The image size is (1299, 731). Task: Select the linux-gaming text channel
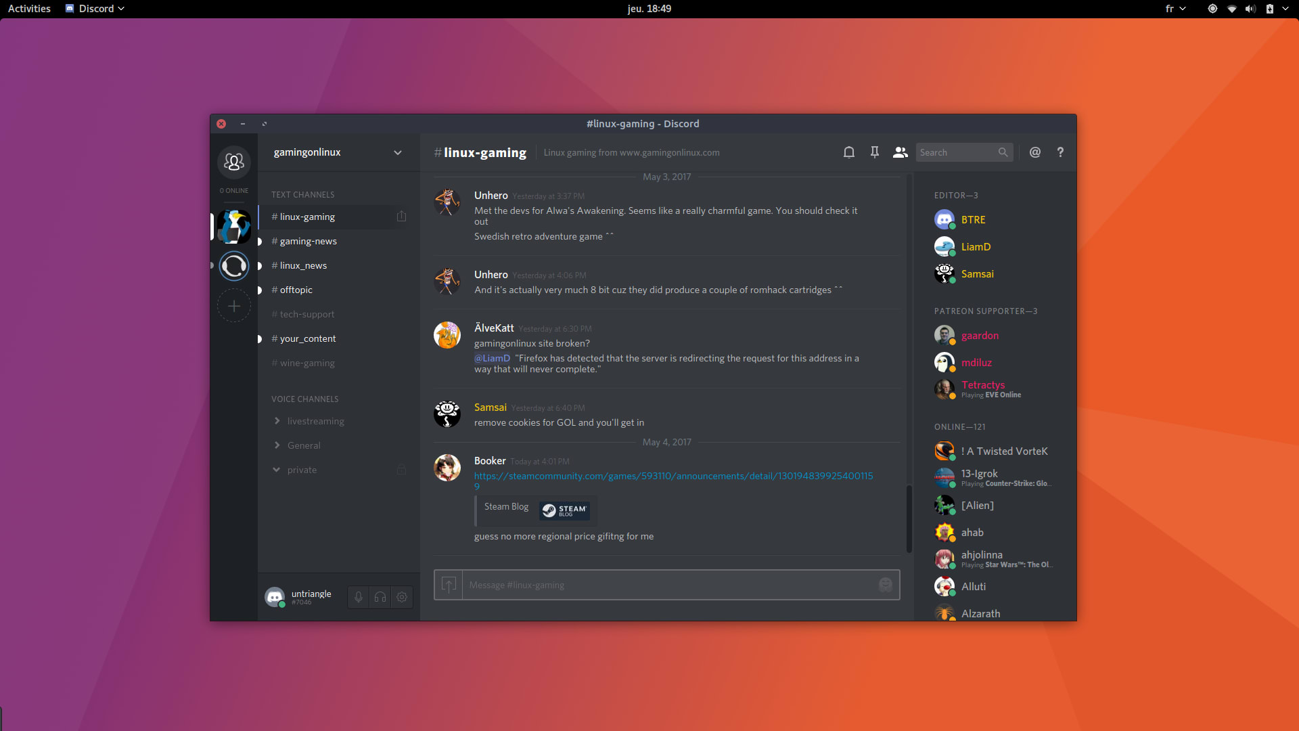tap(306, 217)
